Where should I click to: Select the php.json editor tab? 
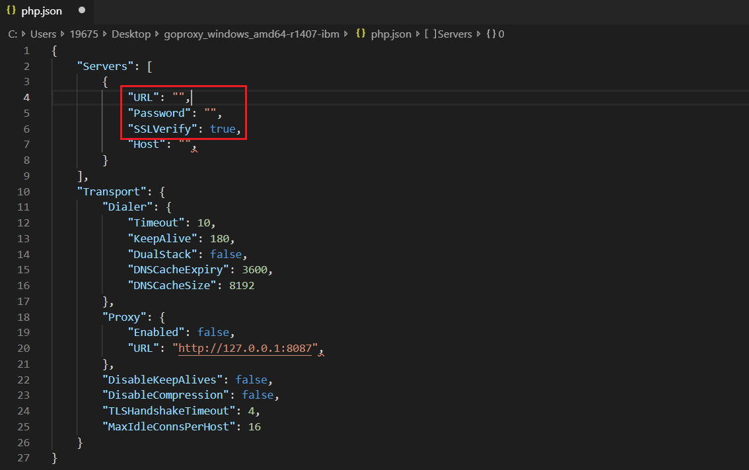click(42, 11)
